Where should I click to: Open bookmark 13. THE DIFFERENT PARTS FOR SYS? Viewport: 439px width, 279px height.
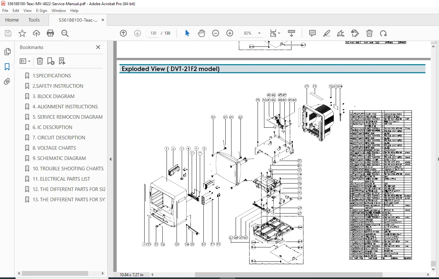69,200
